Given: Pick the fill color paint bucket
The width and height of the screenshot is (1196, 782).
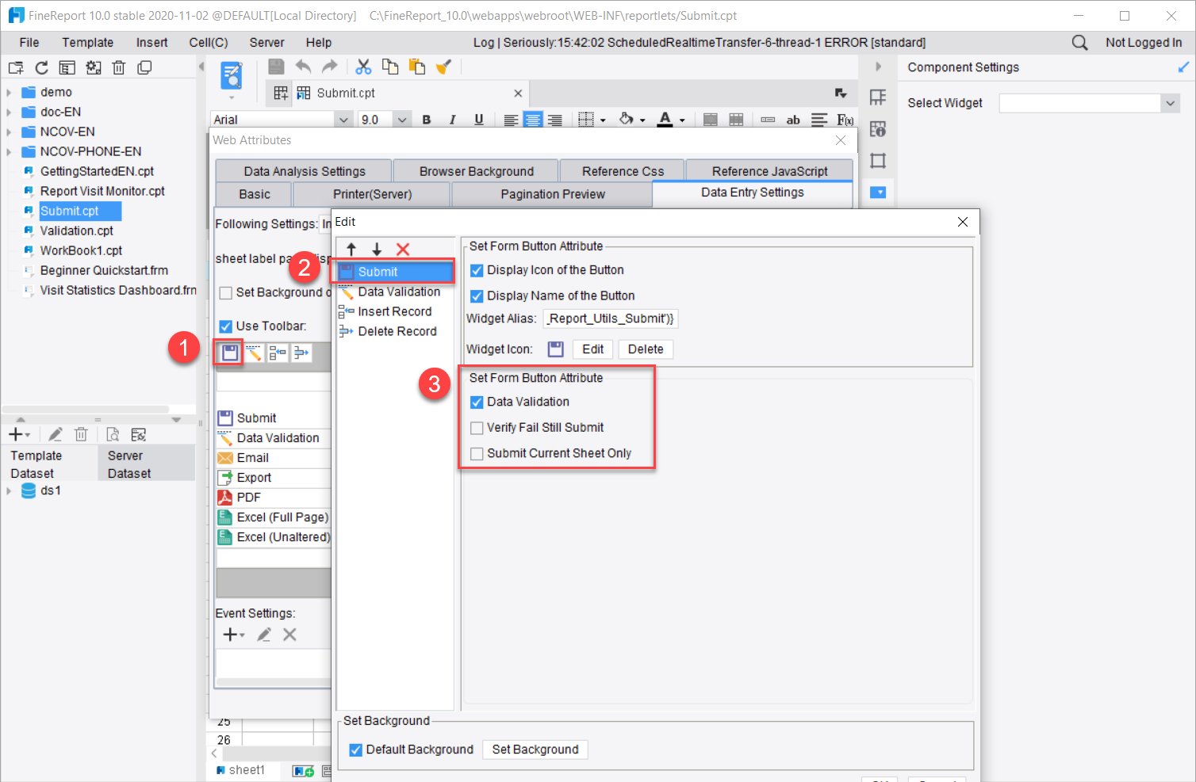Looking at the screenshot, I should click(x=627, y=120).
